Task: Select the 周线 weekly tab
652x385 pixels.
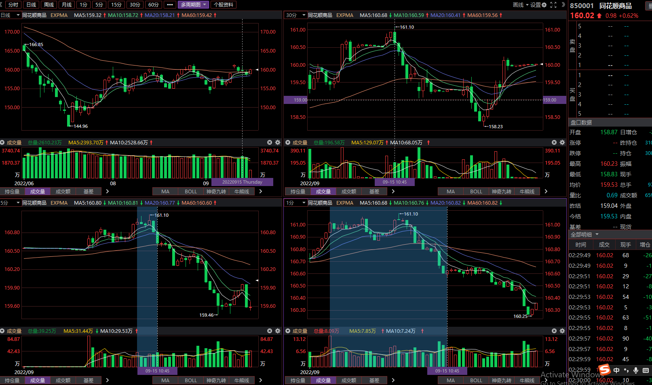Action: [x=49, y=5]
